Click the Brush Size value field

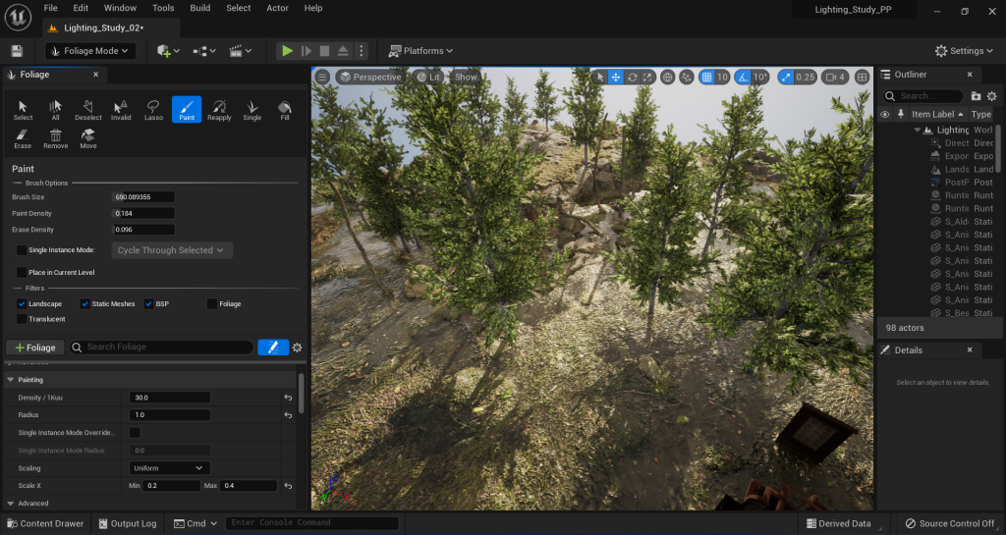[x=143, y=197]
